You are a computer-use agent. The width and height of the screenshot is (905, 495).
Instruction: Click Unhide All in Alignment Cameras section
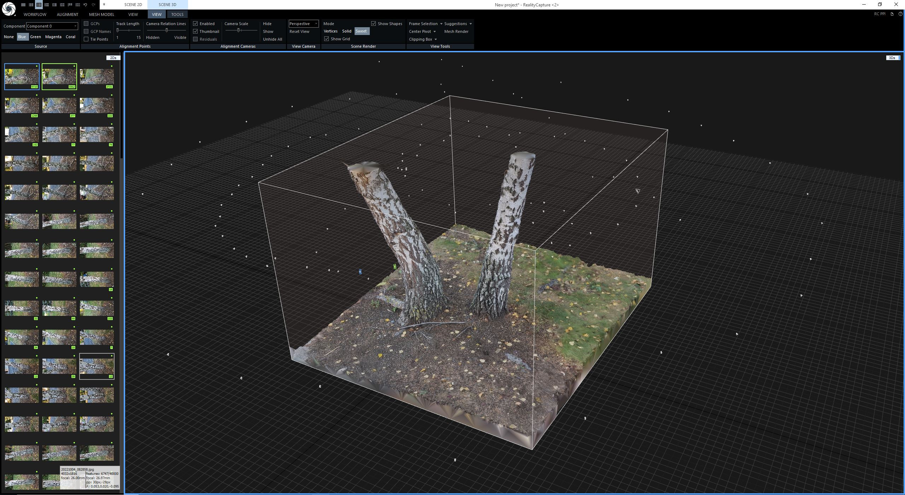pyautogui.click(x=272, y=39)
